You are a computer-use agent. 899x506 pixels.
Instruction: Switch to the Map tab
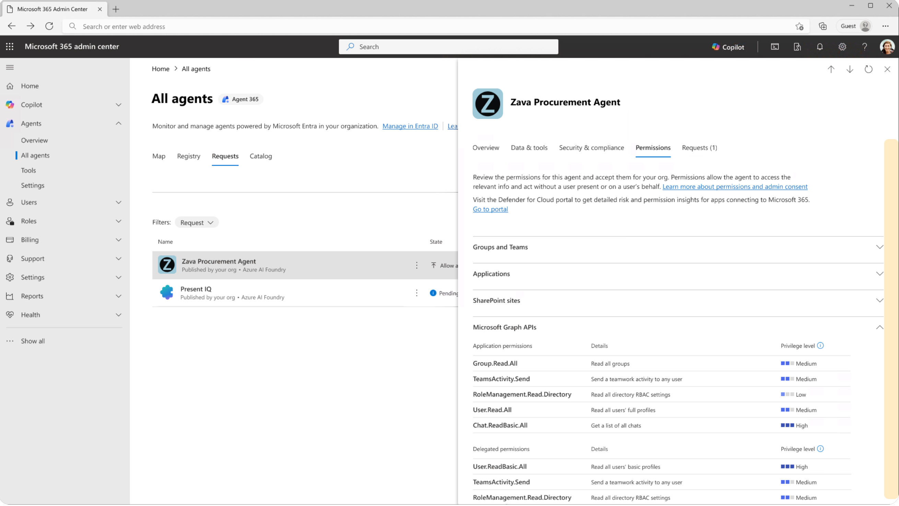tap(159, 156)
